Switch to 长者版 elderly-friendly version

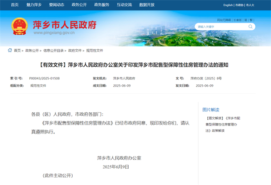click(238, 20)
